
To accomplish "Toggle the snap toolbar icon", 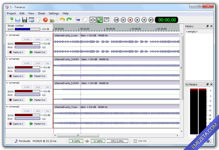I will click(93, 20).
